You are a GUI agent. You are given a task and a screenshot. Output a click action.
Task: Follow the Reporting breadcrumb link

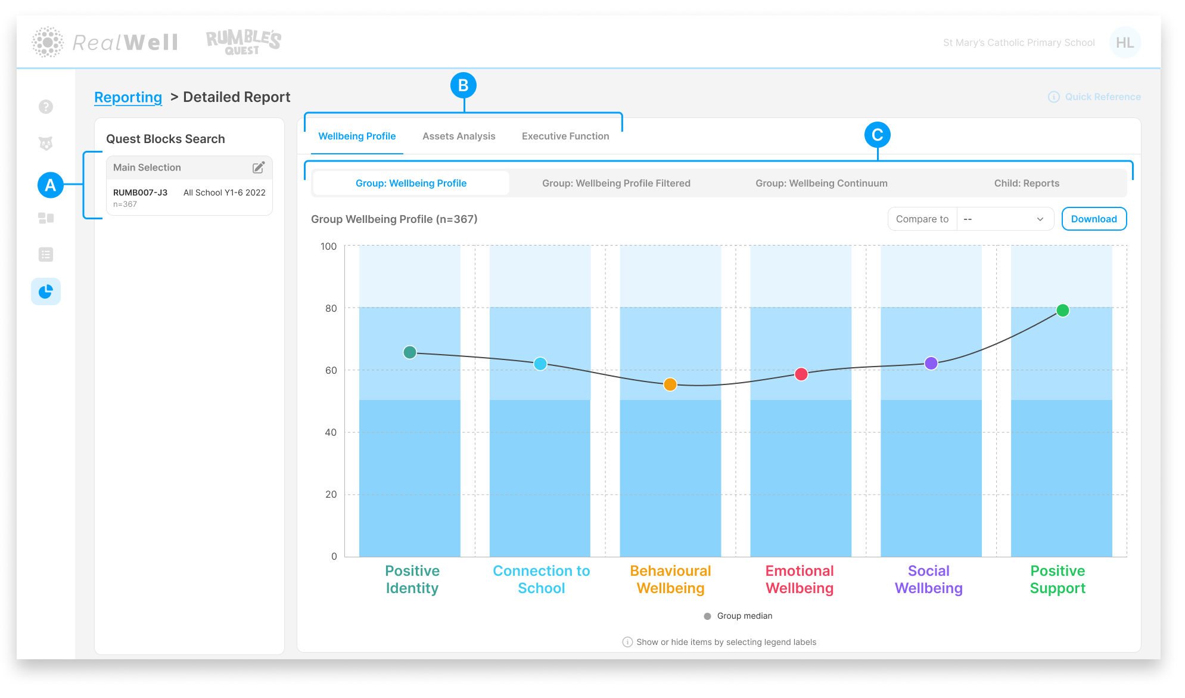point(128,97)
